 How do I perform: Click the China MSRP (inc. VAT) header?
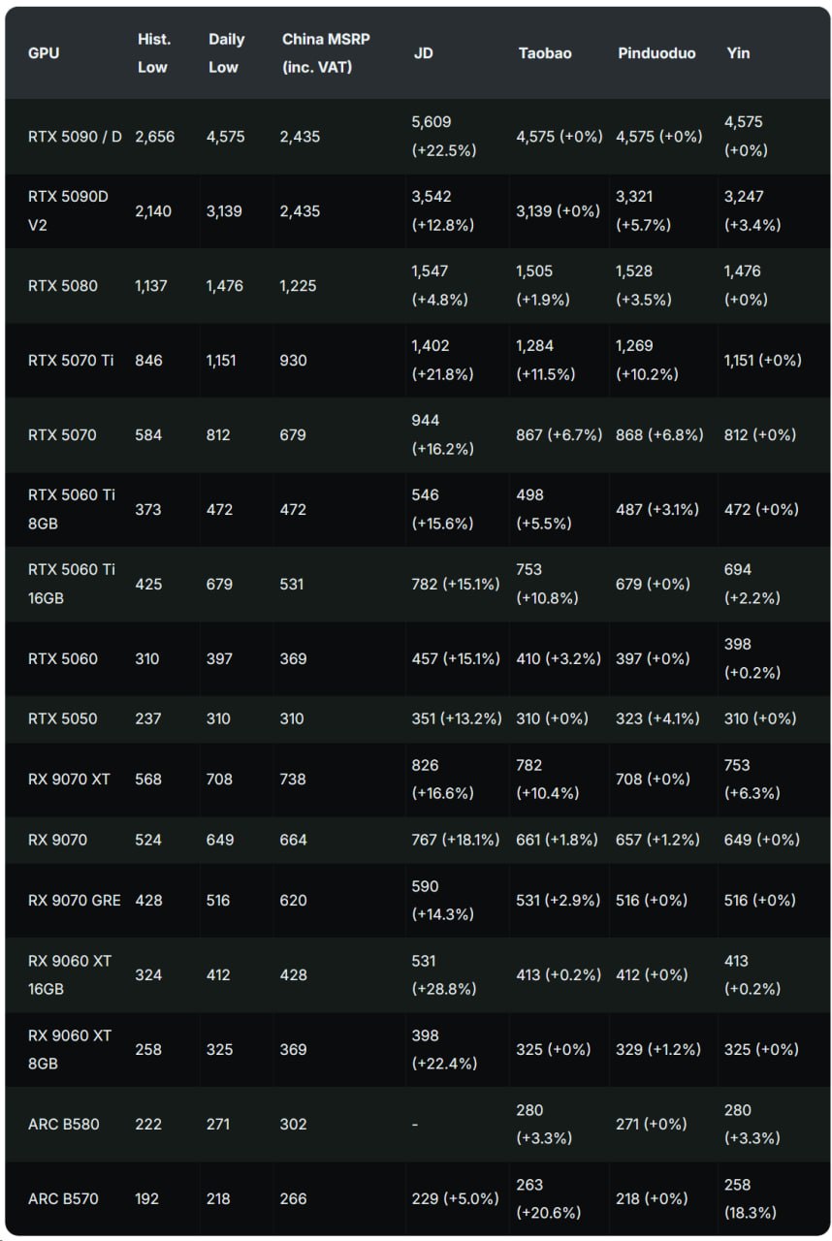[x=327, y=53]
